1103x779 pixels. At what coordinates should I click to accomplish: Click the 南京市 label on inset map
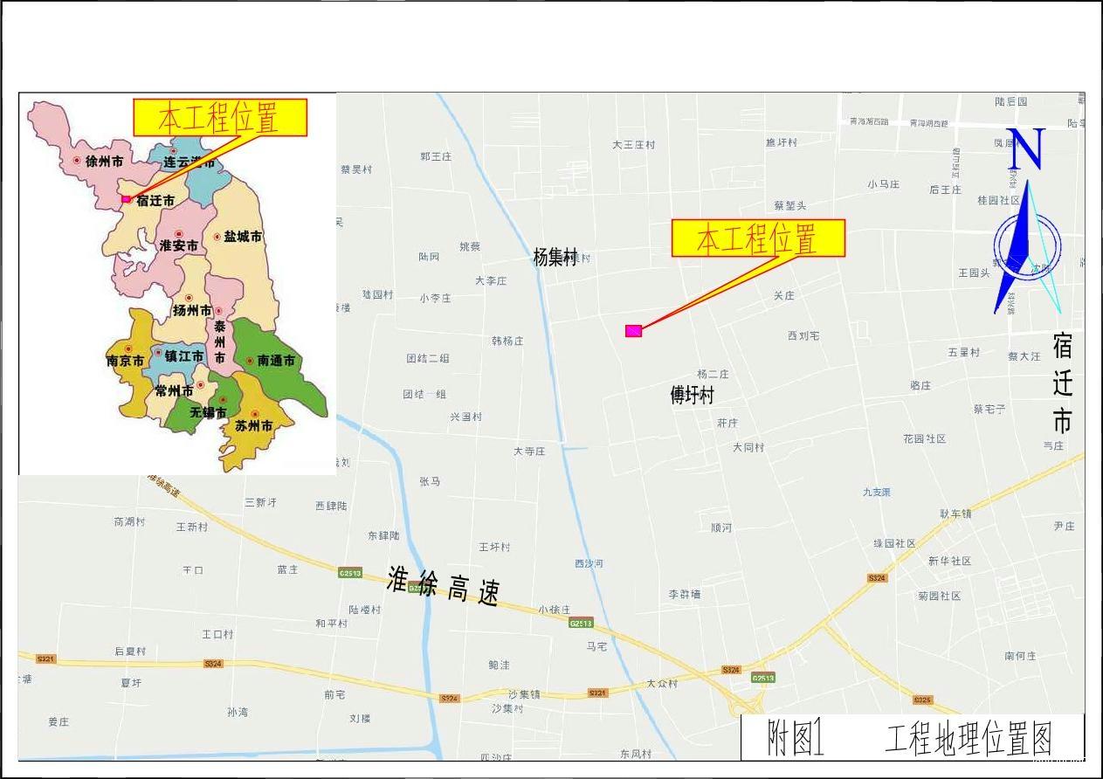pos(125,361)
